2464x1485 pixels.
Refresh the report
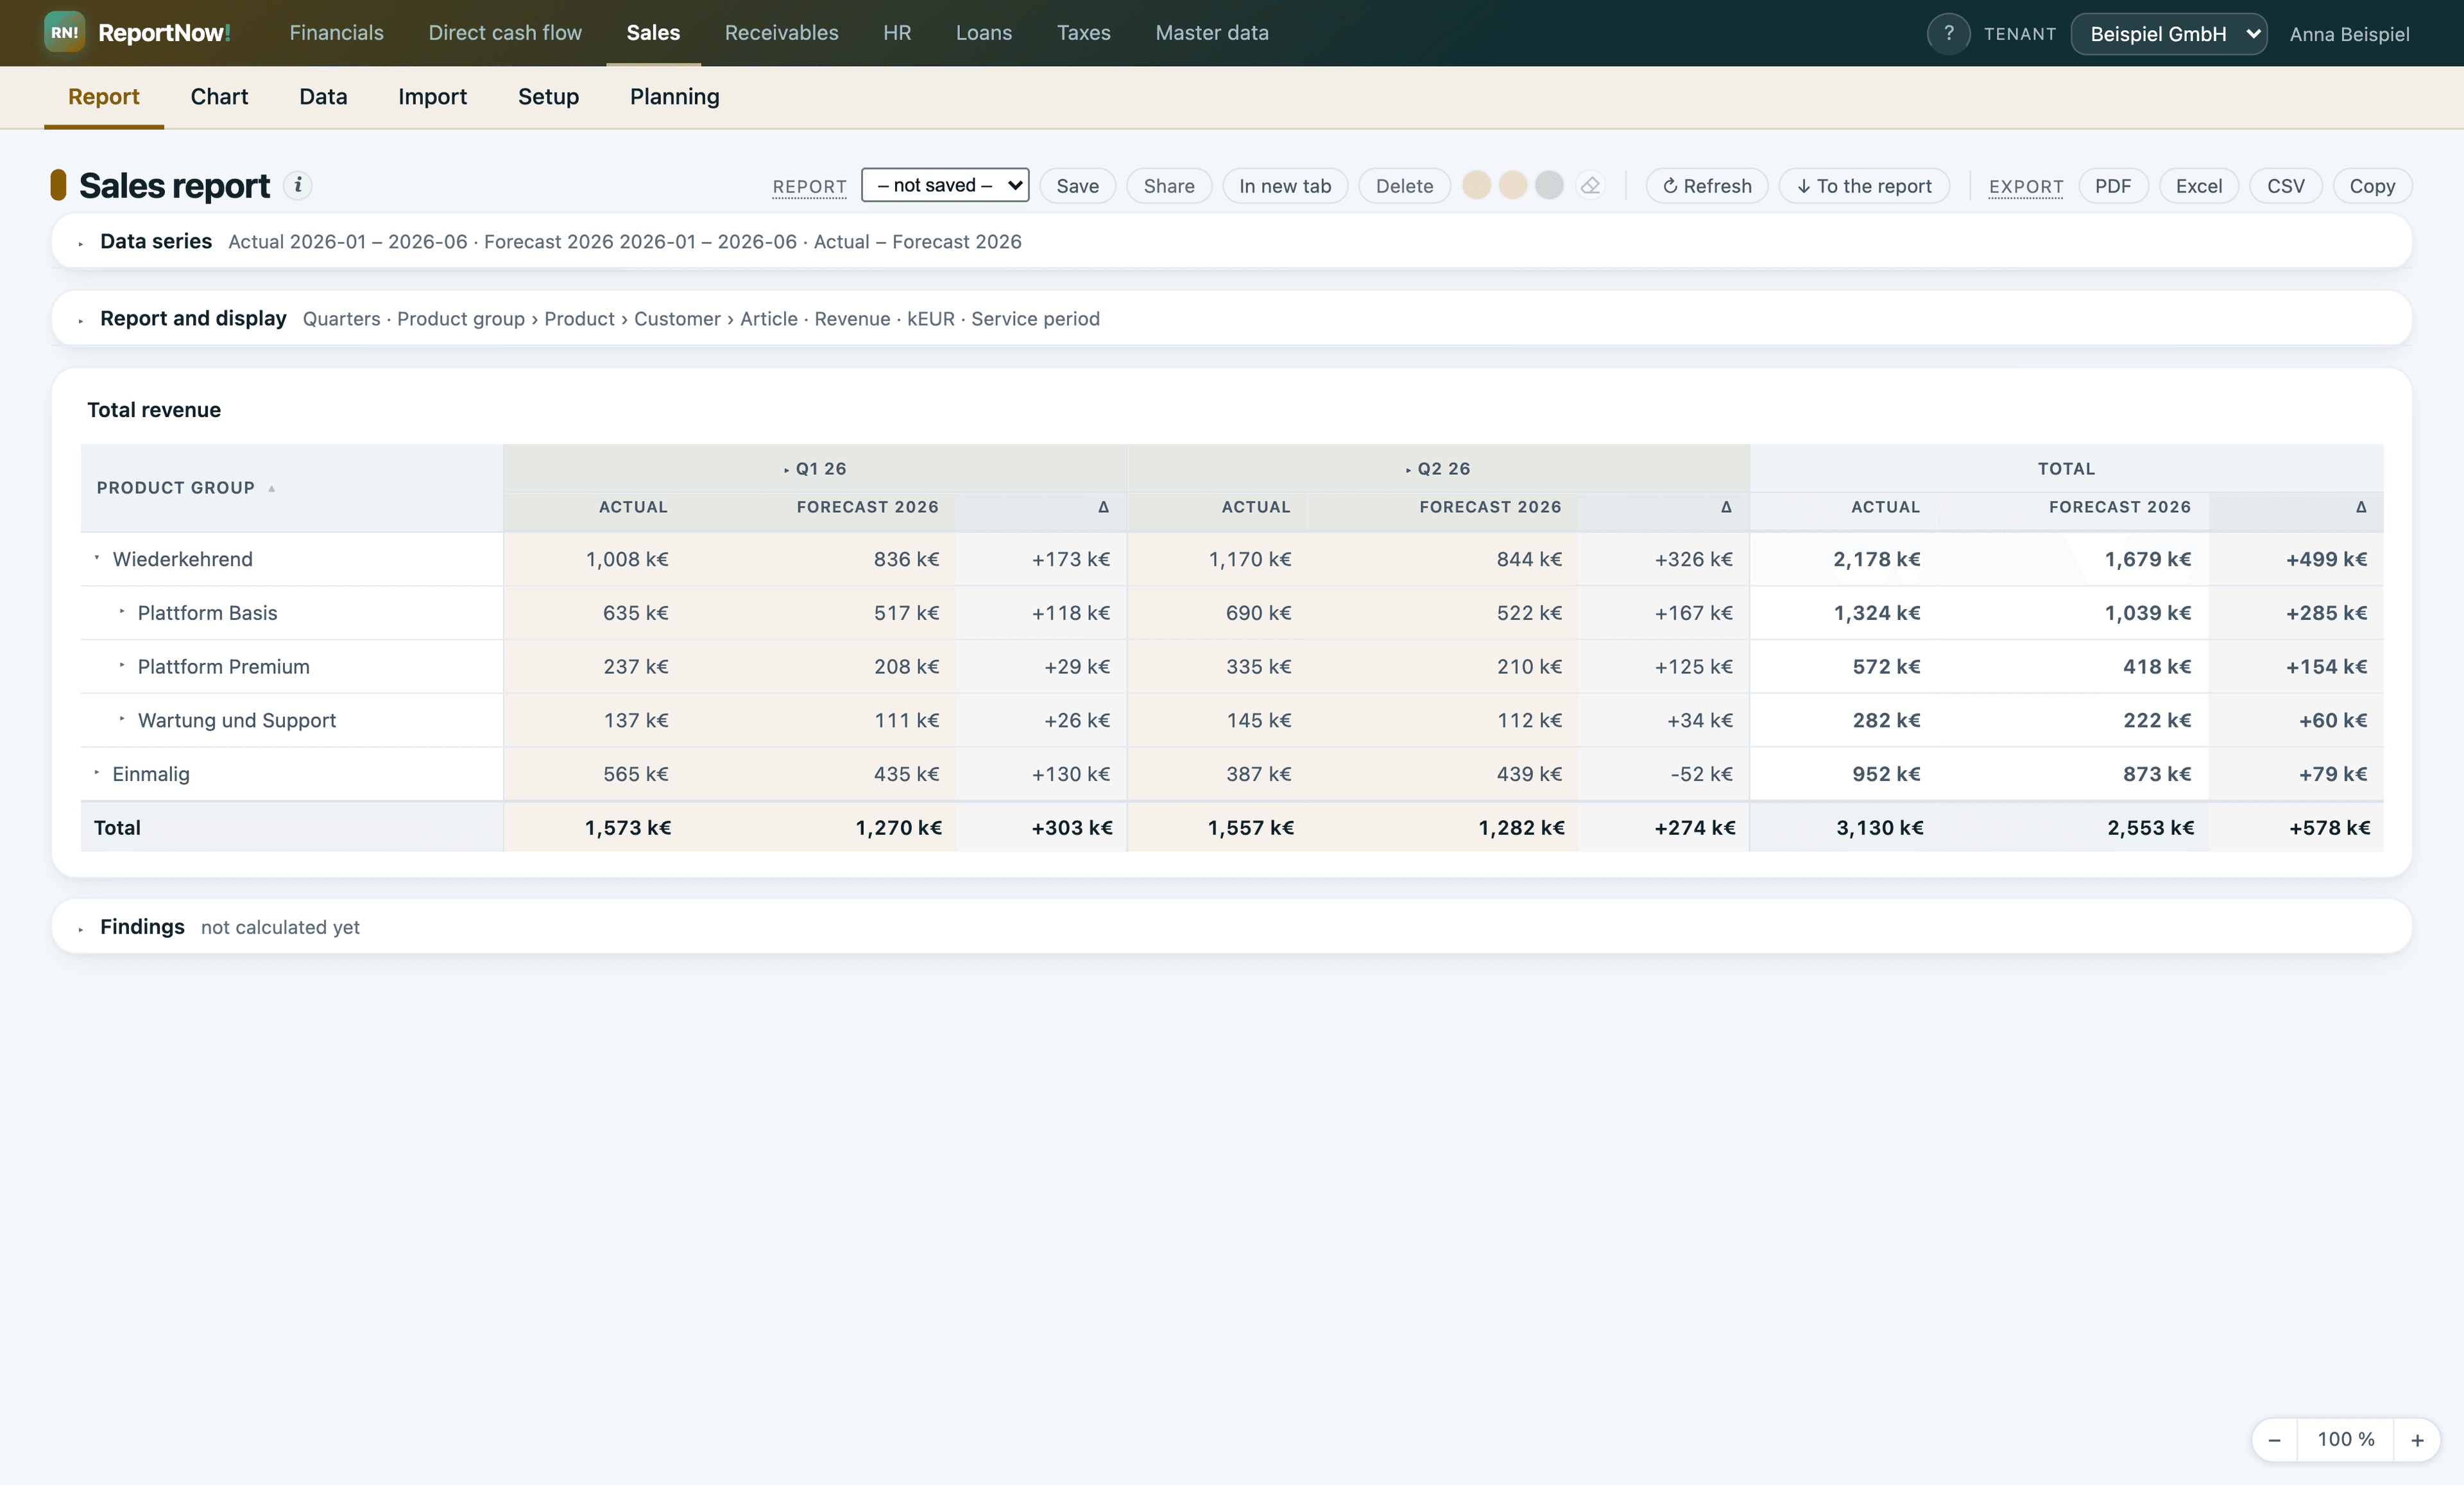coord(1707,186)
